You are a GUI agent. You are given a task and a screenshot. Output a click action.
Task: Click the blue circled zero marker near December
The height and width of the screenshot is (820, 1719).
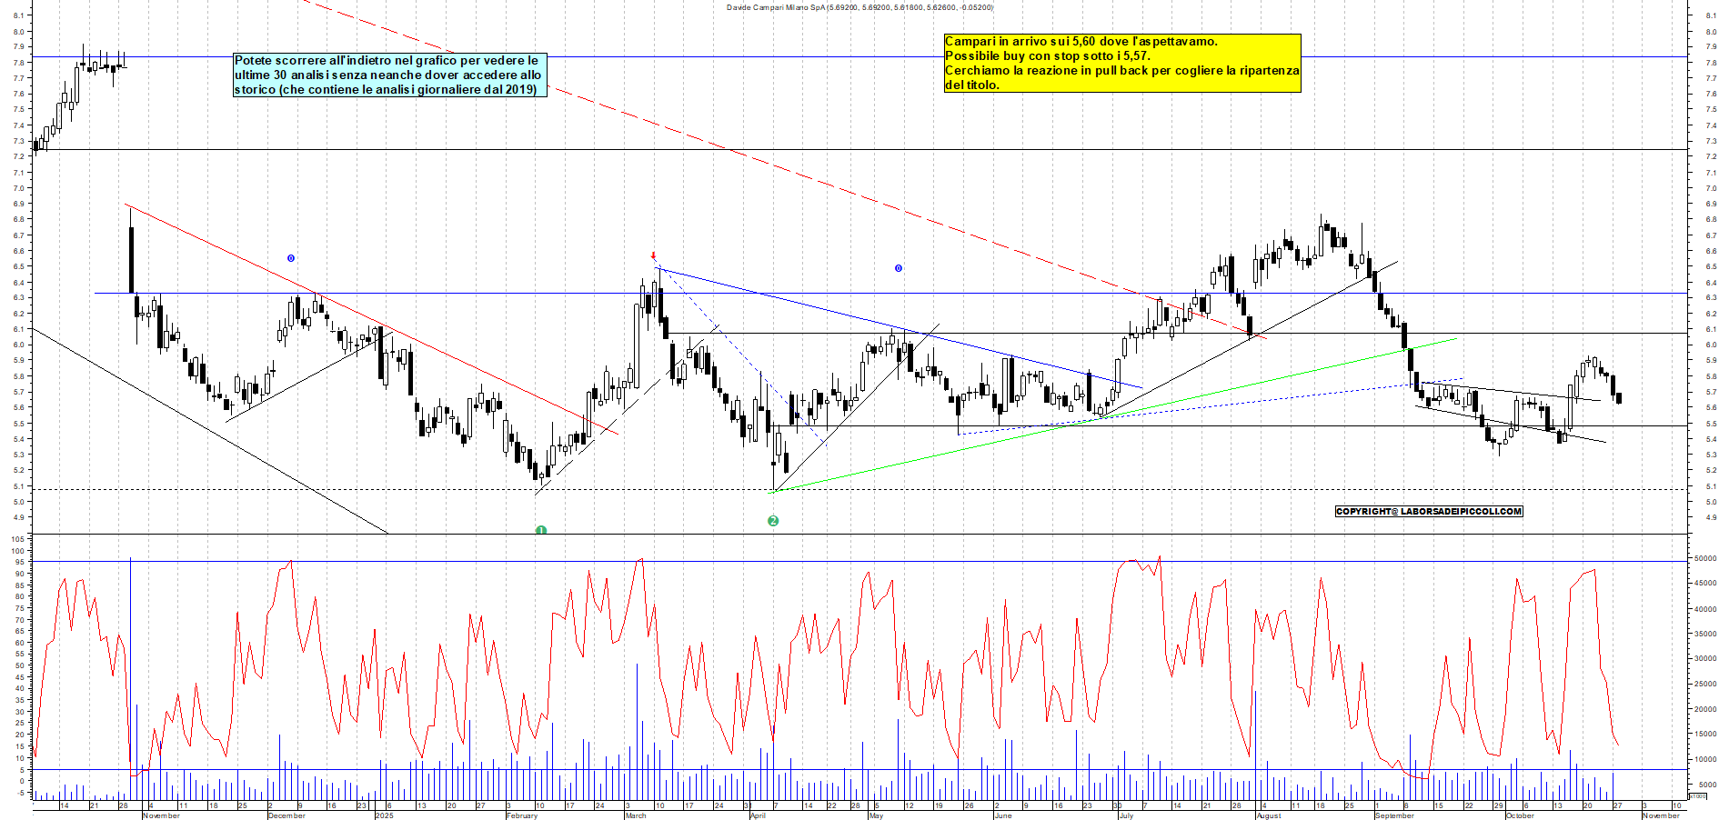(x=290, y=258)
